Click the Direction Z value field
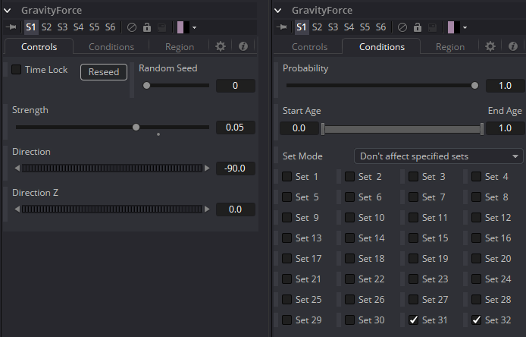 click(x=235, y=209)
